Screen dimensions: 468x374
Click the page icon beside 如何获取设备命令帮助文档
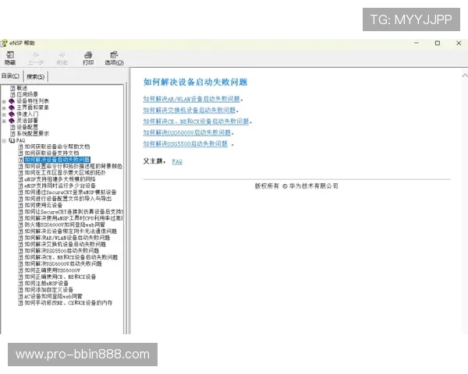[x=20, y=146]
